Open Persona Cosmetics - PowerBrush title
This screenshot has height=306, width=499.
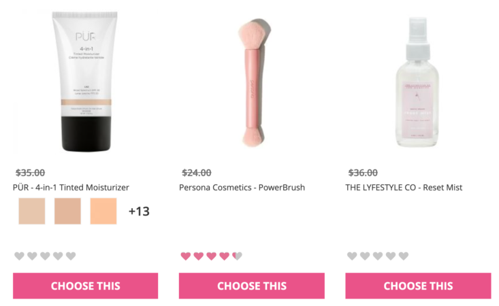242,188
